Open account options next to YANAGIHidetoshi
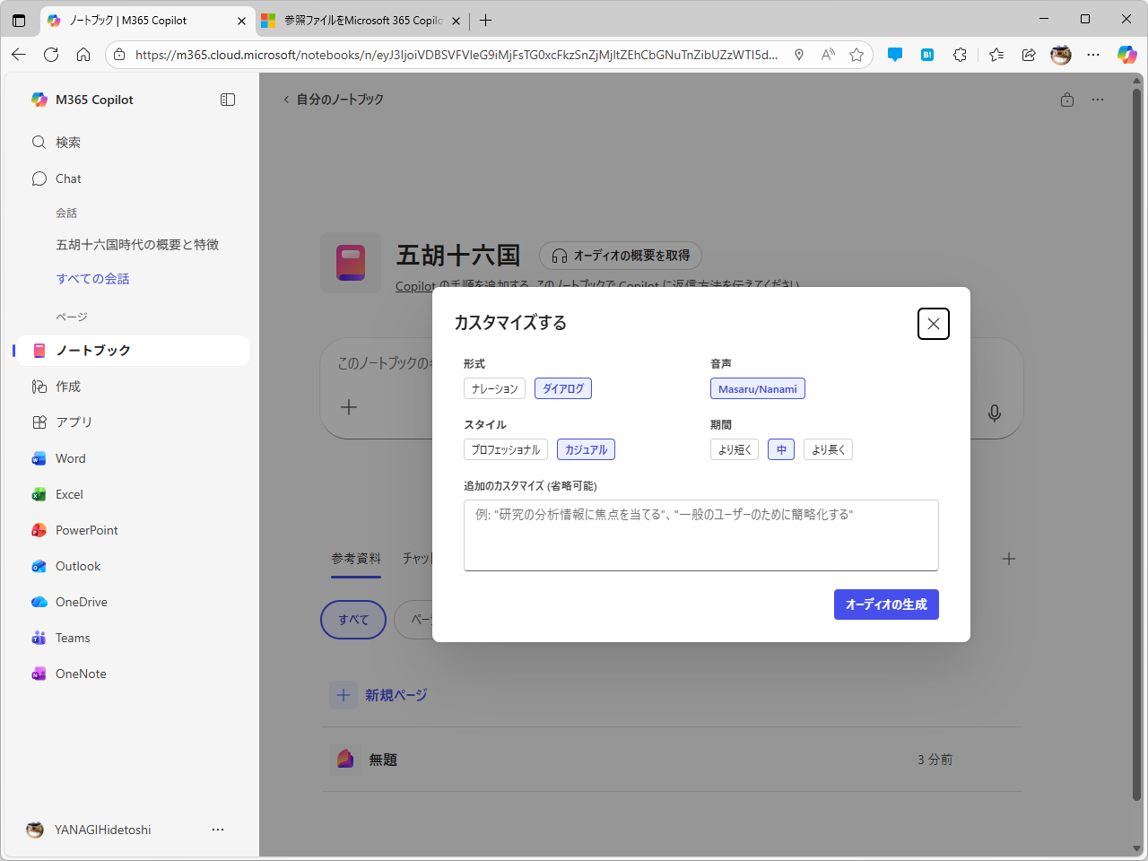 tap(218, 830)
